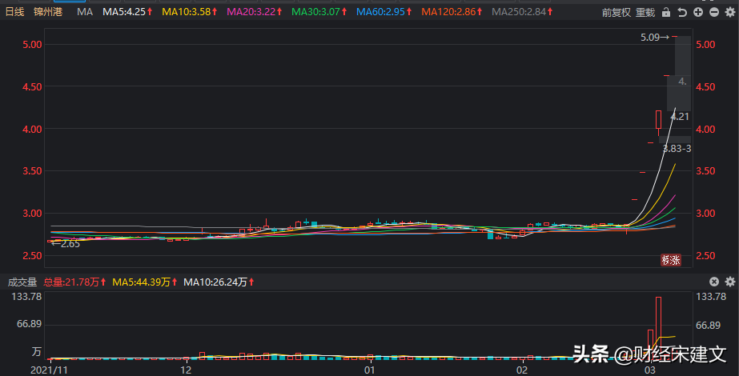
Task: Open the 前复权 adjustment dropdown
Action: [616, 13]
